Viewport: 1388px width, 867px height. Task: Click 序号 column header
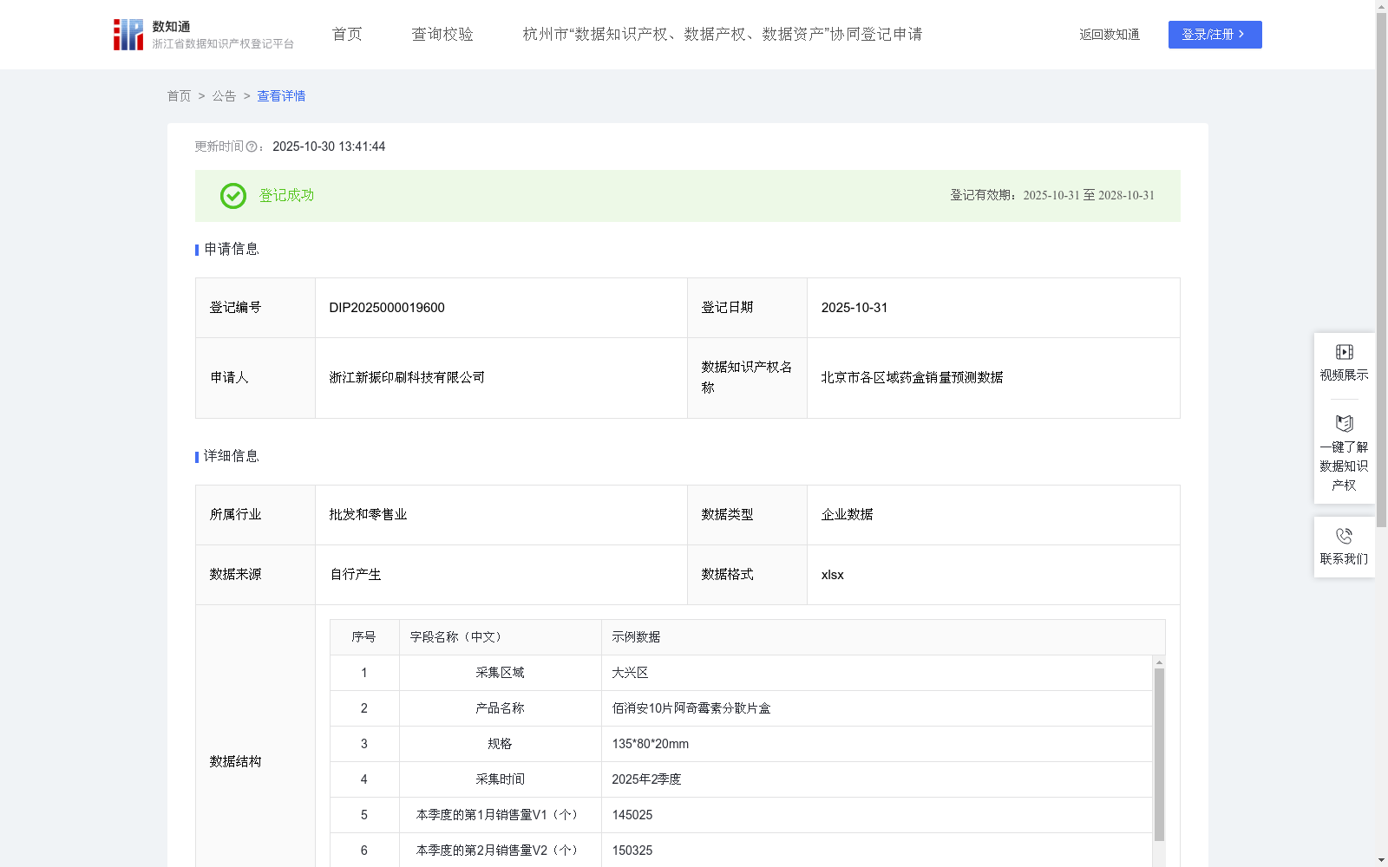click(364, 637)
